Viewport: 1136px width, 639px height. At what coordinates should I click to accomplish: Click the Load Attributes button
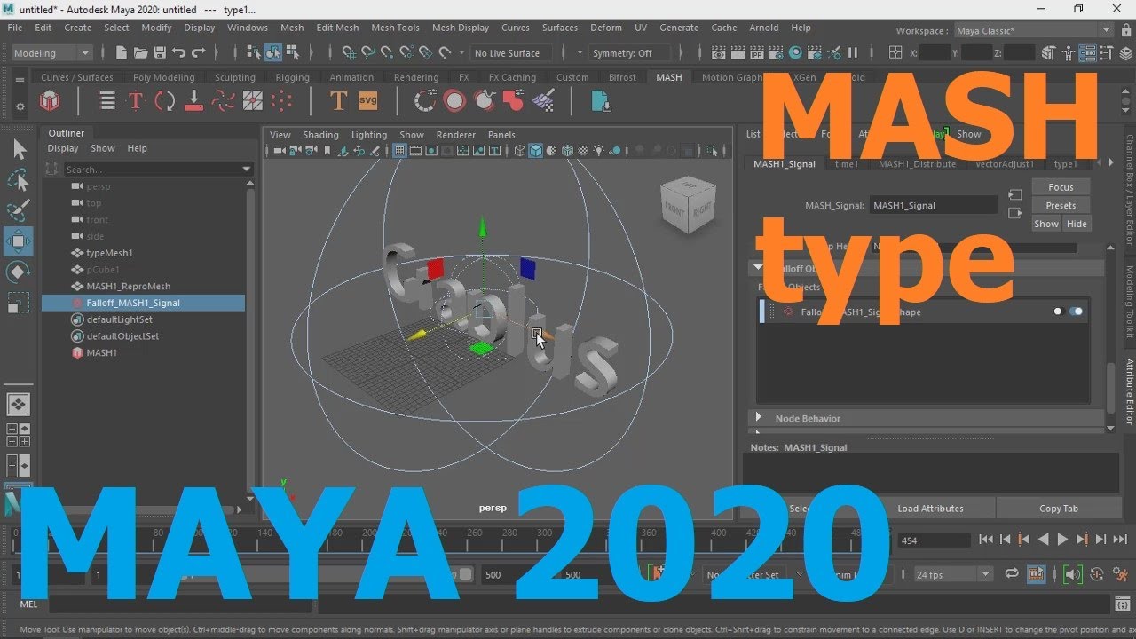pyautogui.click(x=930, y=509)
